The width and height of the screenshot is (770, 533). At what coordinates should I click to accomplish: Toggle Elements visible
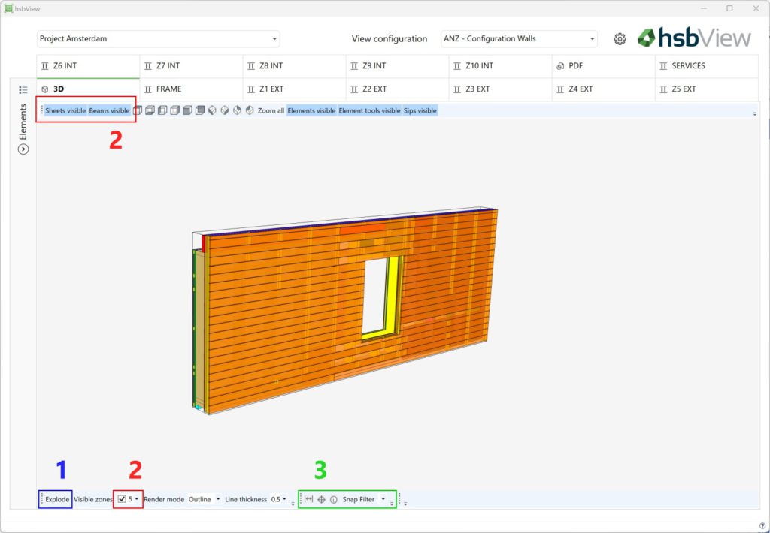[x=311, y=111]
